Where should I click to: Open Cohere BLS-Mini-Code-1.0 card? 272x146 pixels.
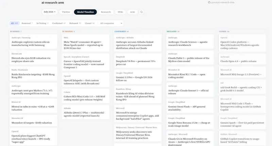click(x=86, y=96)
